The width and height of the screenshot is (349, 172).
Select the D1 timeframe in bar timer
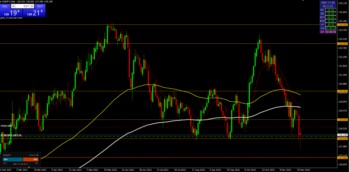point(322,32)
